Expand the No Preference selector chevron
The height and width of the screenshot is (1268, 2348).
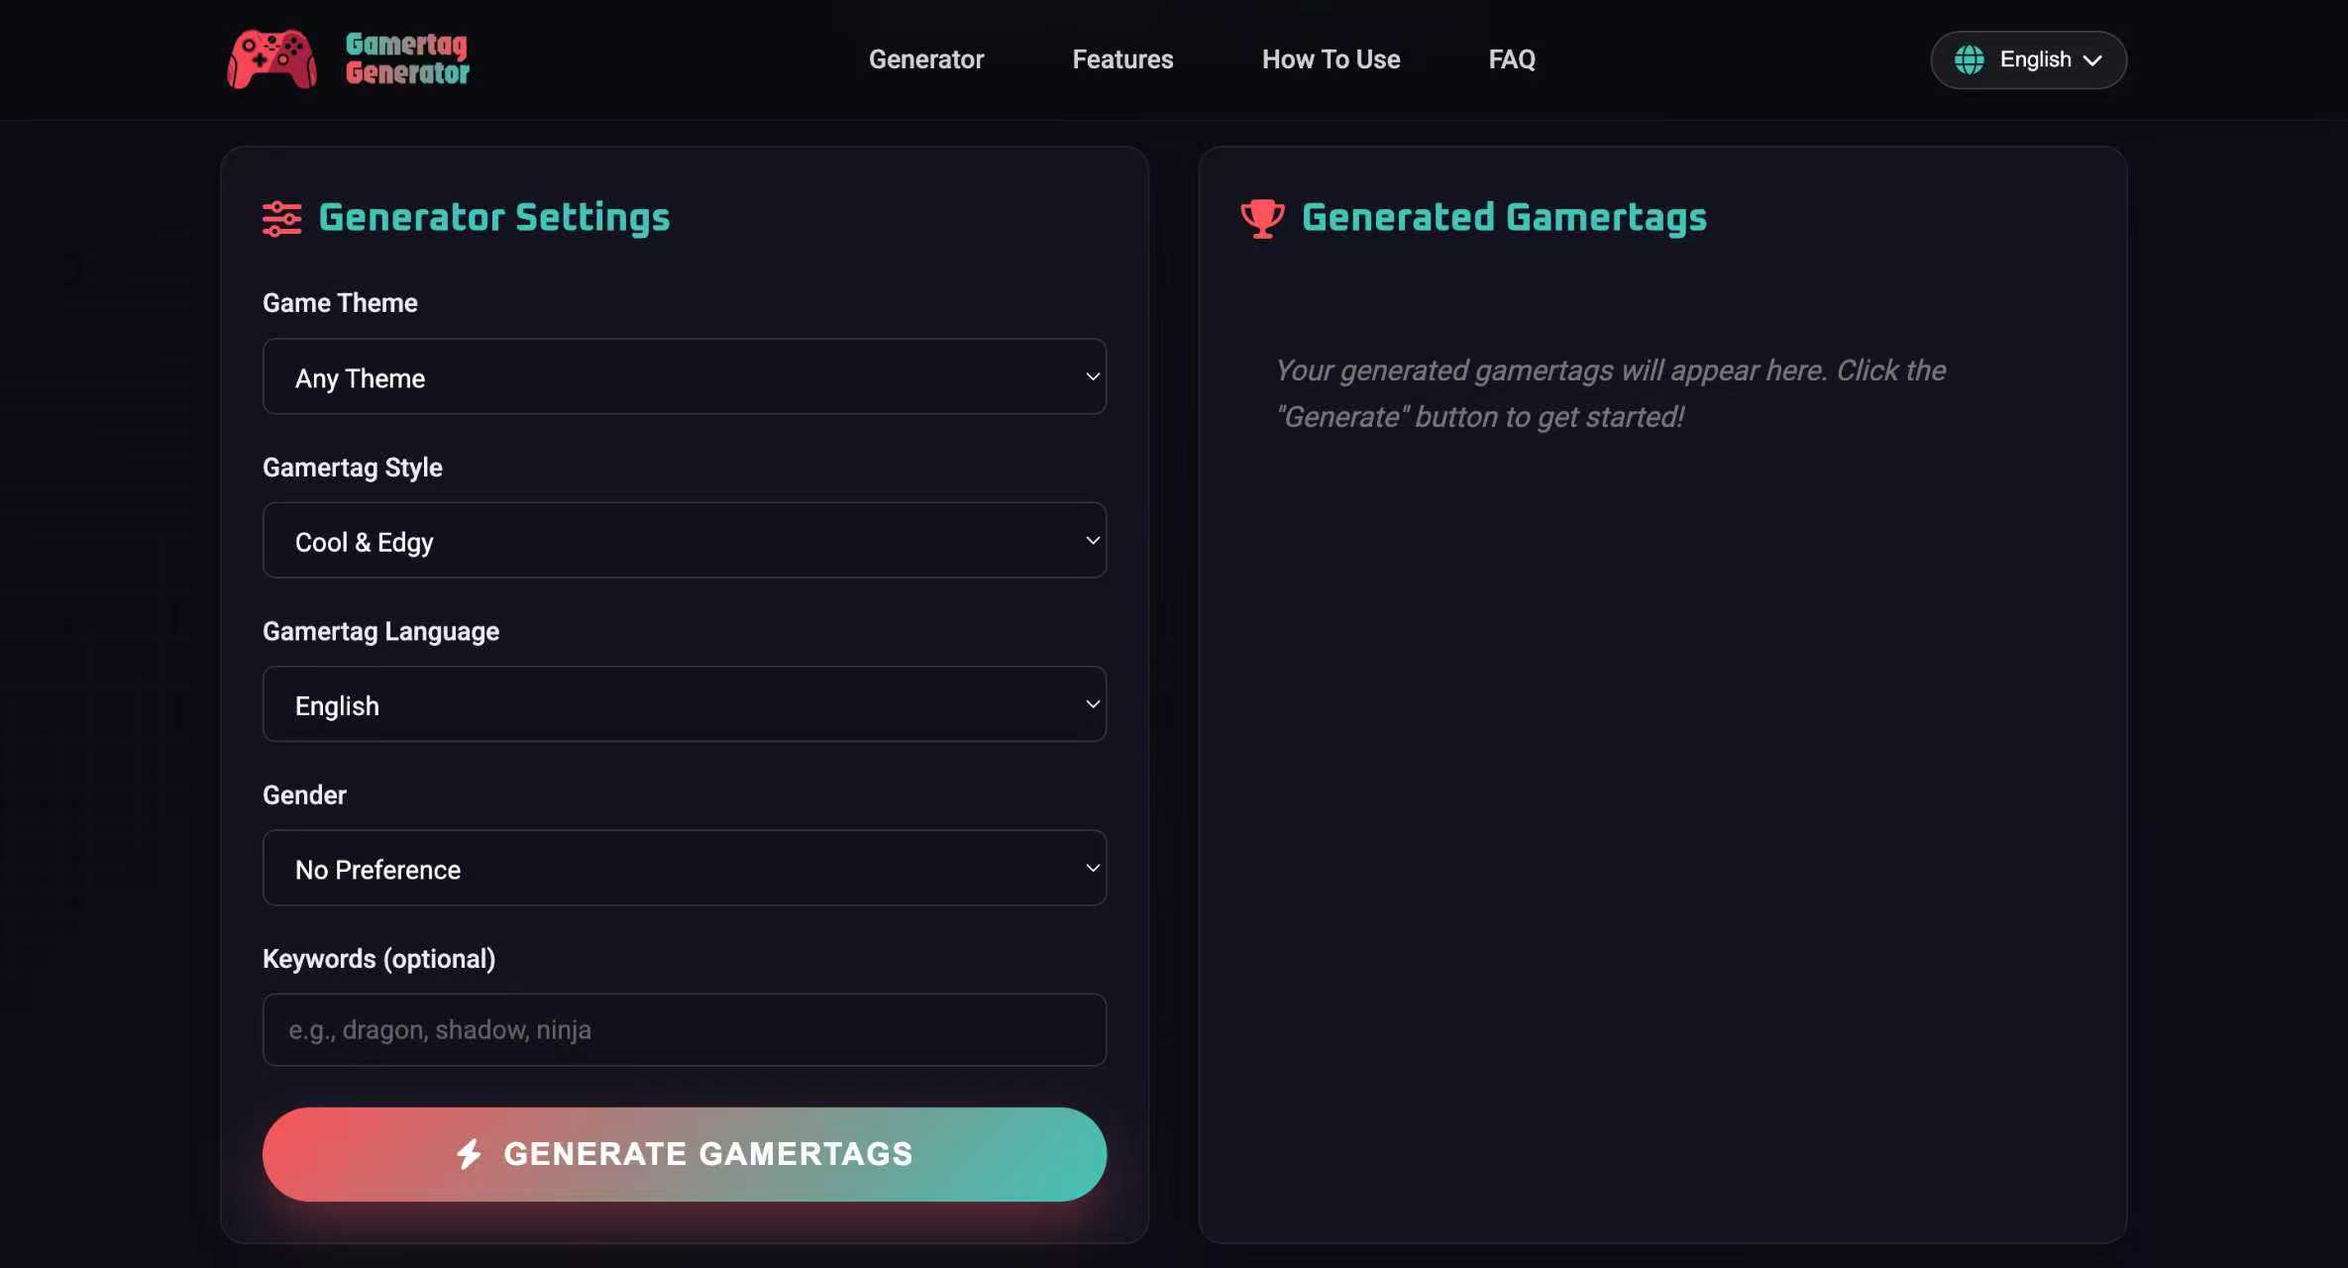[1092, 868]
